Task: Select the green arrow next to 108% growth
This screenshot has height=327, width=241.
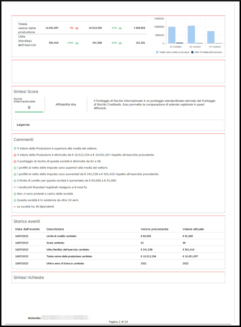Action: pyautogui.click(x=77, y=42)
